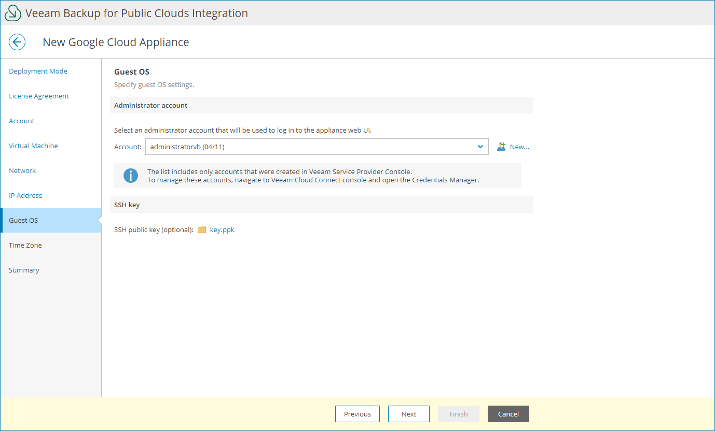Open the IP Address step
The image size is (715, 431).
(25, 195)
